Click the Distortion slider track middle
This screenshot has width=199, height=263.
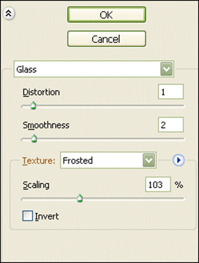pos(103,106)
